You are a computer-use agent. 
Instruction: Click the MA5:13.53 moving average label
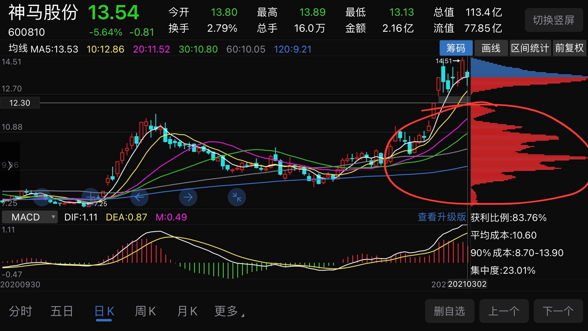coord(54,49)
